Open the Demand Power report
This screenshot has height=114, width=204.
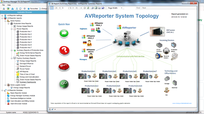tap(25, 66)
